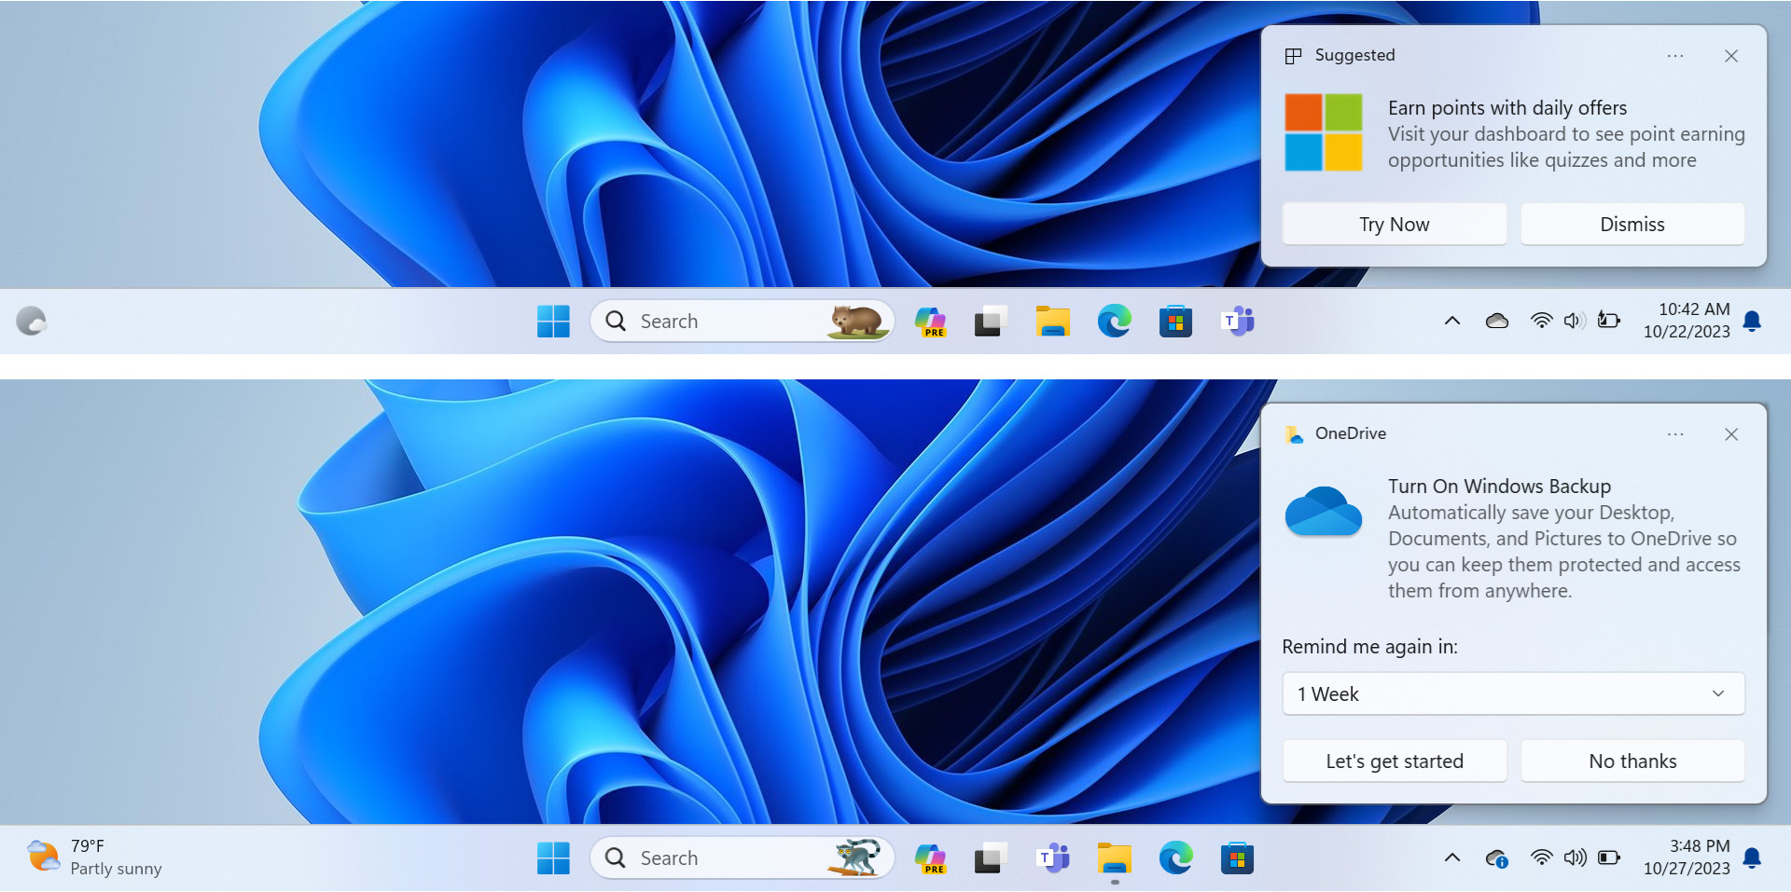Click the Microsoft logo in the Suggested notification

(1323, 132)
